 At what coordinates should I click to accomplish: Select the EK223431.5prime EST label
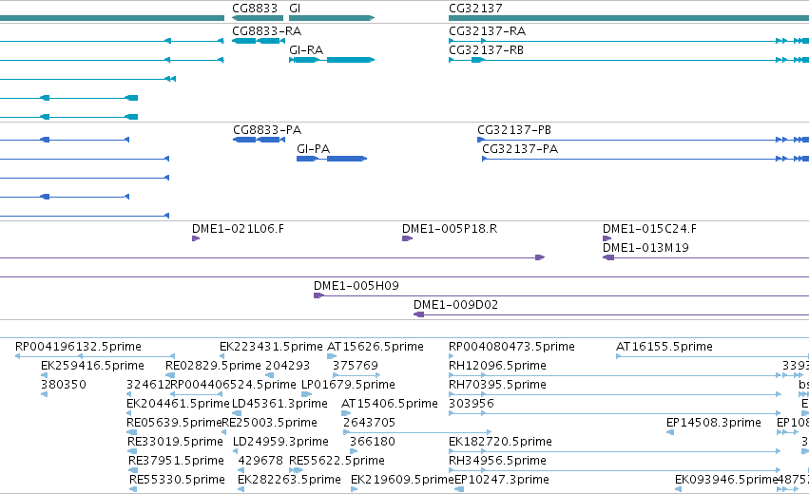pyautogui.click(x=271, y=347)
